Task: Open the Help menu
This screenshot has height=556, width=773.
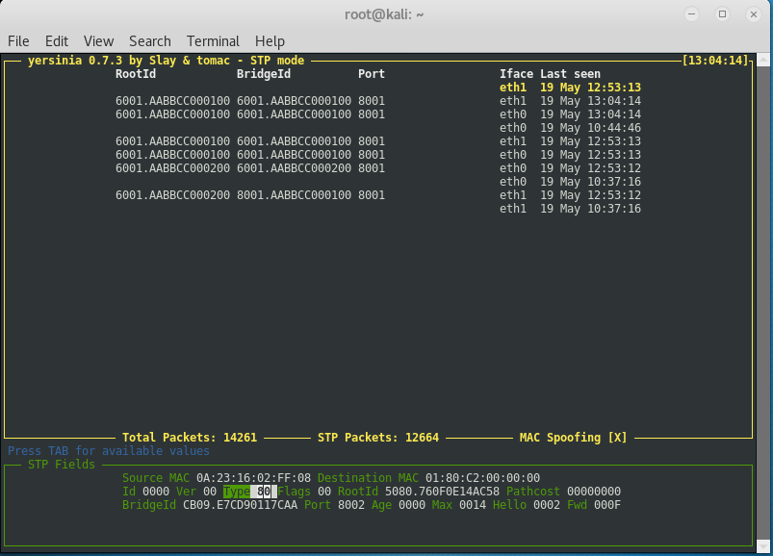Action: 270,40
